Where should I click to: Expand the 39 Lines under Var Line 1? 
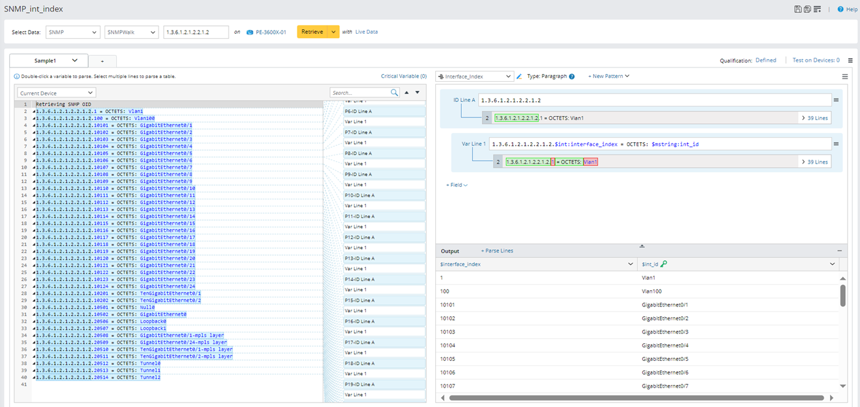(815, 162)
